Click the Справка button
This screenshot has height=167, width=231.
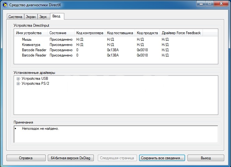[25, 158]
